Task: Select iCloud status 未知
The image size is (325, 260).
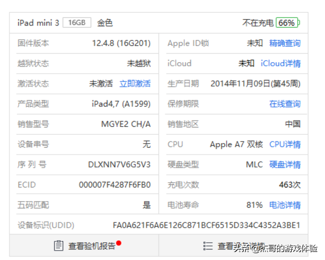Action: pyautogui.click(x=246, y=63)
